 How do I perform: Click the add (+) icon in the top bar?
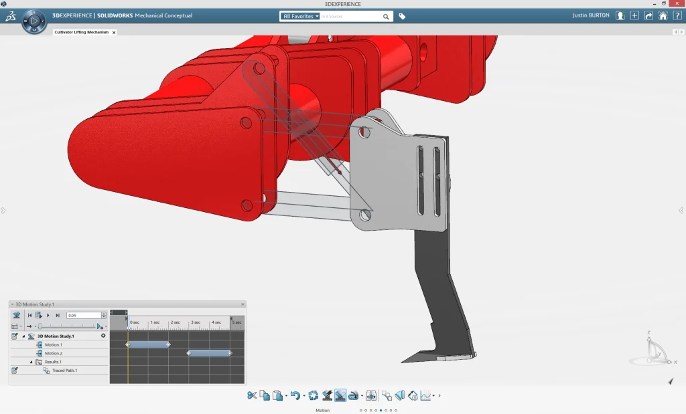pyautogui.click(x=634, y=15)
